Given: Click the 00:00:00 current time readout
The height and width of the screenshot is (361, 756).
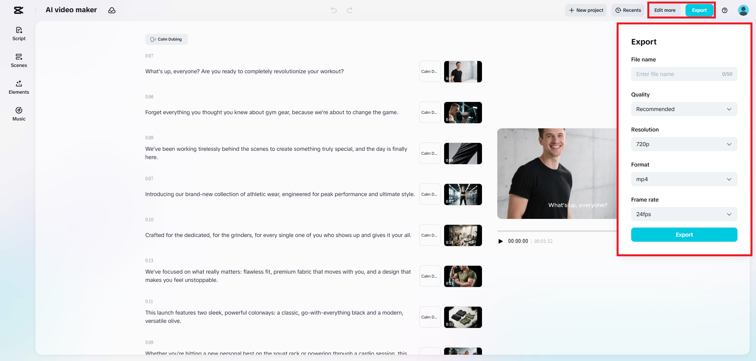Looking at the screenshot, I should pos(518,241).
